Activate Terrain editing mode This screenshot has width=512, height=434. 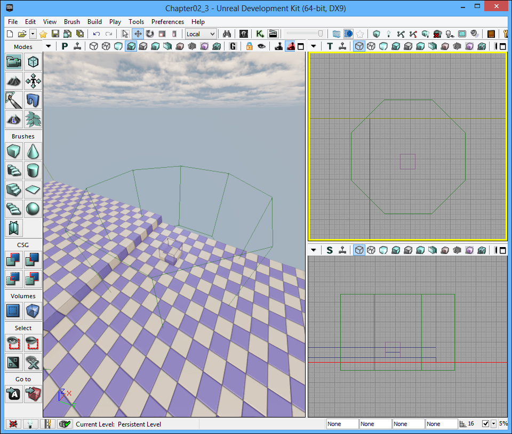coord(14,81)
